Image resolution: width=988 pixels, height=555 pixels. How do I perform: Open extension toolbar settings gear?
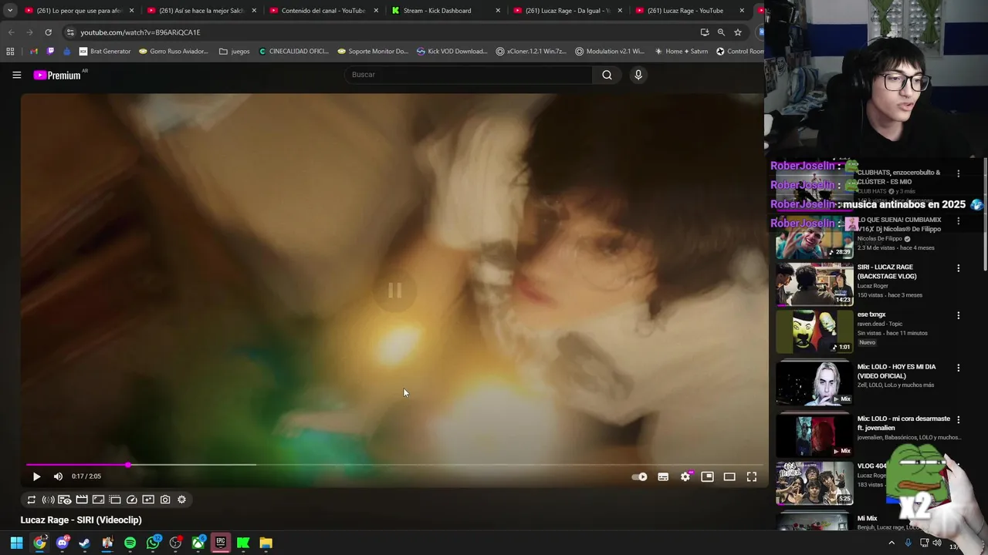pos(181,499)
